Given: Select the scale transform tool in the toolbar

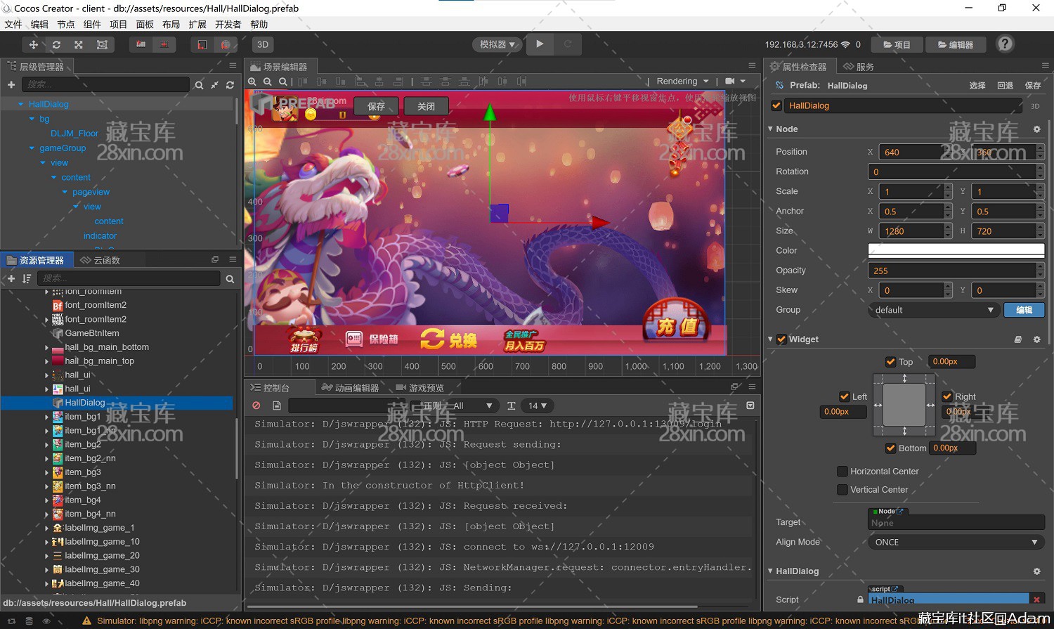Looking at the screenshot, I should point(79,45).
